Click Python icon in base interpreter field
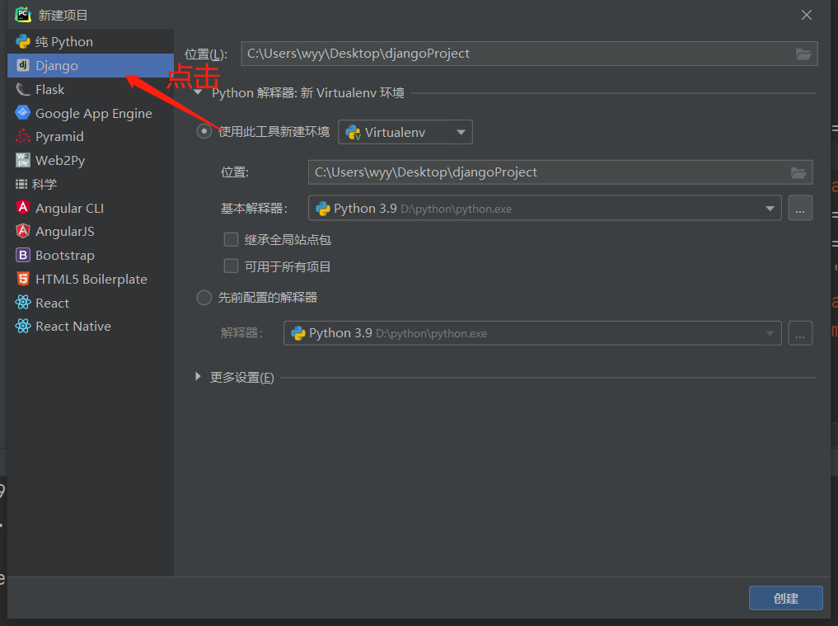The width and height of the screenshot is (838, 626). (x=323, y=209)
